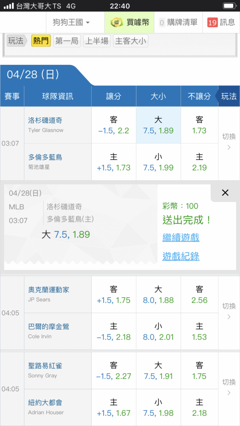
Task: Select Dodgers 客 -1.5, 2.2 handicap
Action: [114, 125]
